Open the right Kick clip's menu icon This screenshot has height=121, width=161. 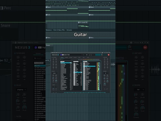pyautogui.click(x=90, y=15)
